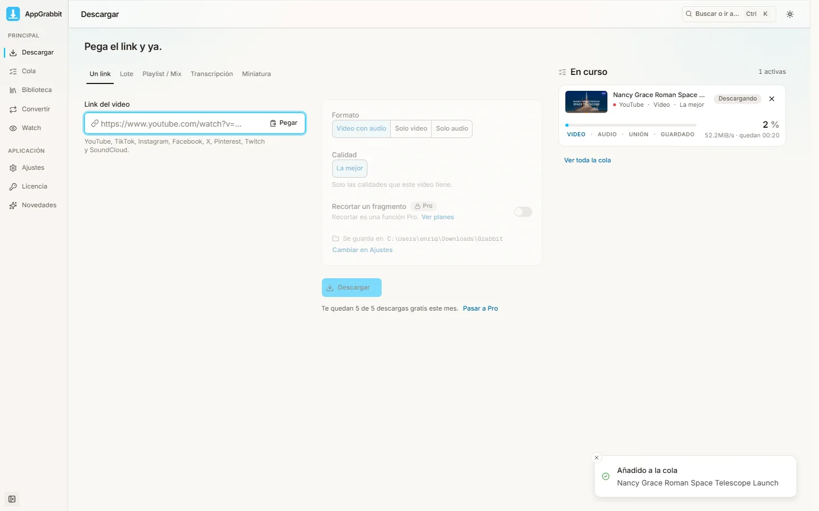Click the Descargando status badge
Viewport: 819px width, 511px height.
pos(738,99)
